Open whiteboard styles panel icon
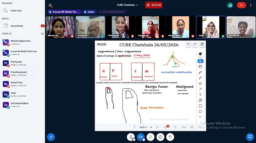 [x=200, y=54]
